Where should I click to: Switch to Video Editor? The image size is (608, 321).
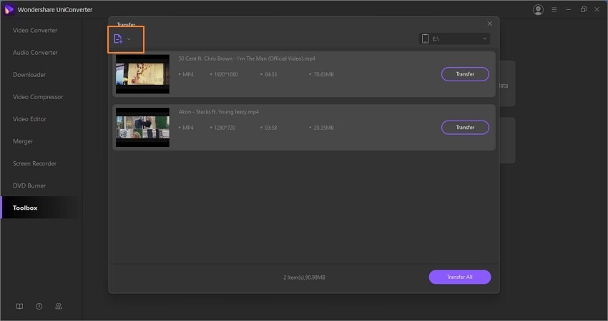coord(29,119)
